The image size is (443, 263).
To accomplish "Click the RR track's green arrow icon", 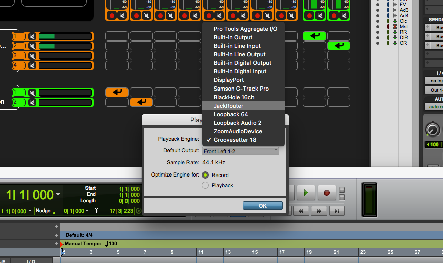I will coord(395,32).
